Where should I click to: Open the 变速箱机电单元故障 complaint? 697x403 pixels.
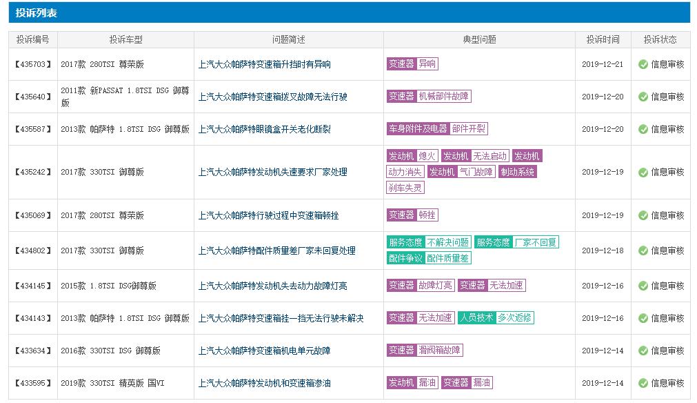[264, 351]
